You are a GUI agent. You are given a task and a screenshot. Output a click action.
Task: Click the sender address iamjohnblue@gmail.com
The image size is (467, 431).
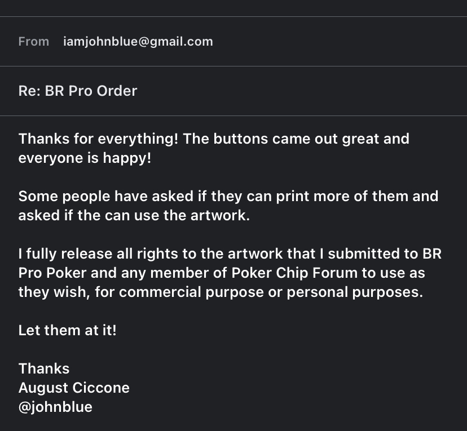coord(138,42)
